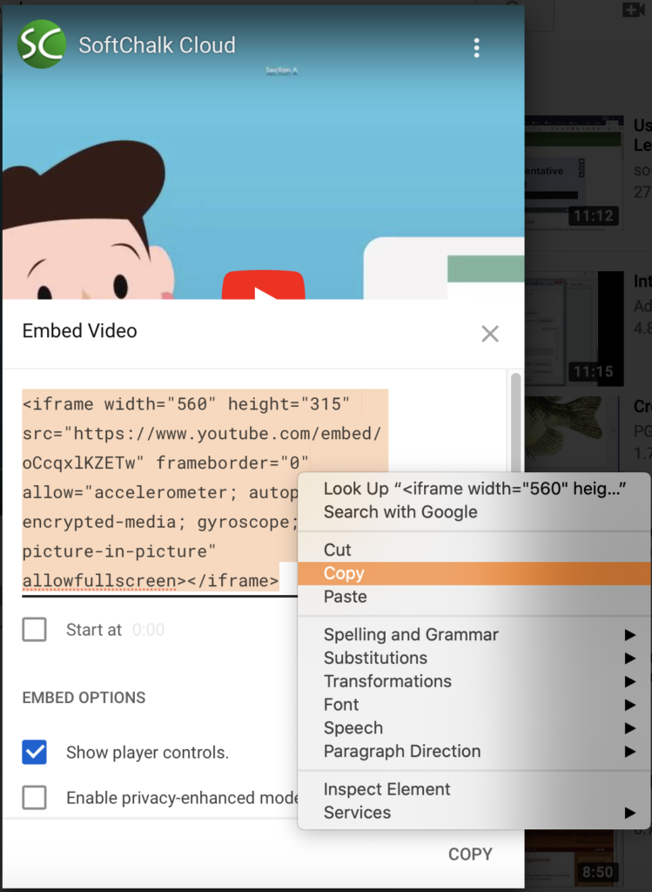
Task: Choose Inspect Element
Action: tap(474, 789)
